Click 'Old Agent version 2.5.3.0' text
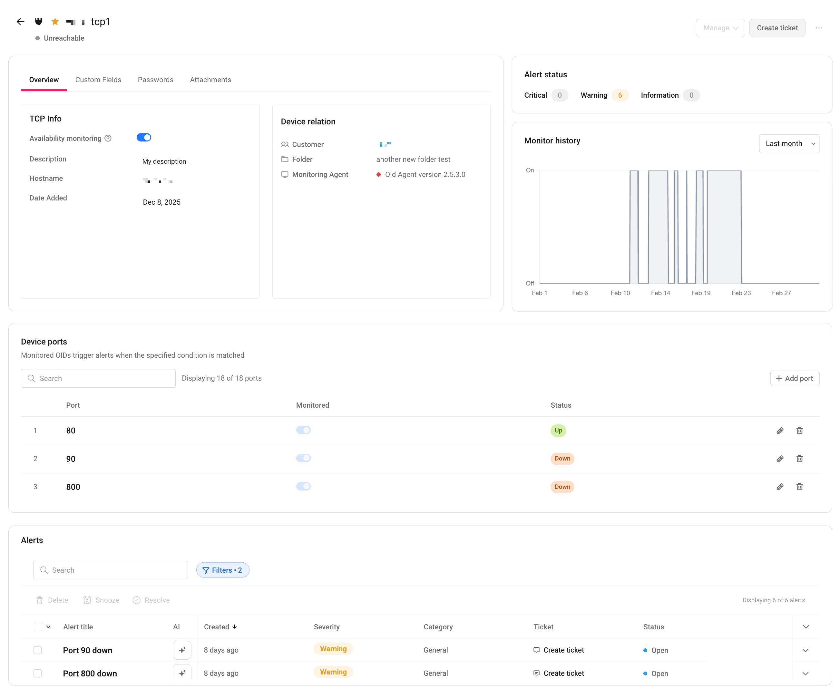The height and width of the screenshot is (698, 840). [x=425, y=174]
